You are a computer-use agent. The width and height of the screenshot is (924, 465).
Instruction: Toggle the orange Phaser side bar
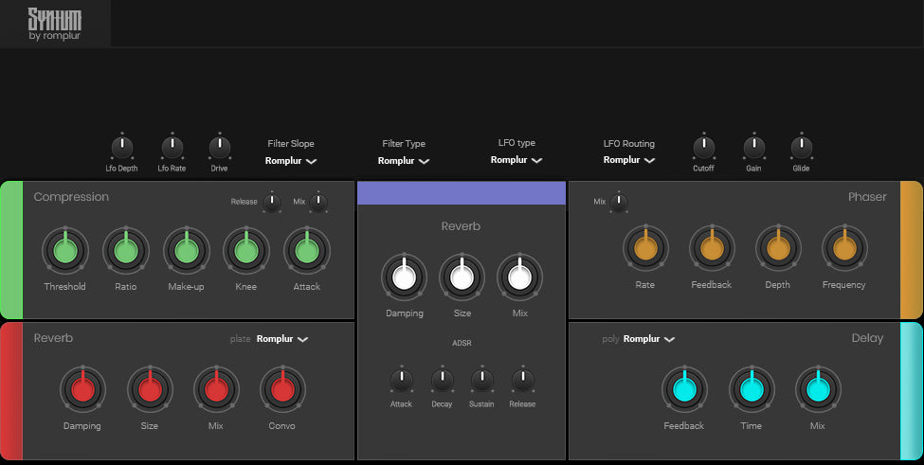(912, 250)
